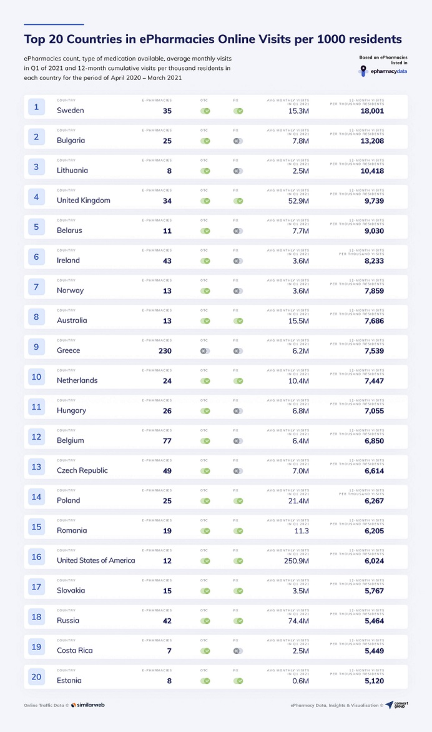Image resolution: width=432 pixels, height=732 pixels.
Task: Click the Convert Group arrow logo
Action: [x=390, y=705]
